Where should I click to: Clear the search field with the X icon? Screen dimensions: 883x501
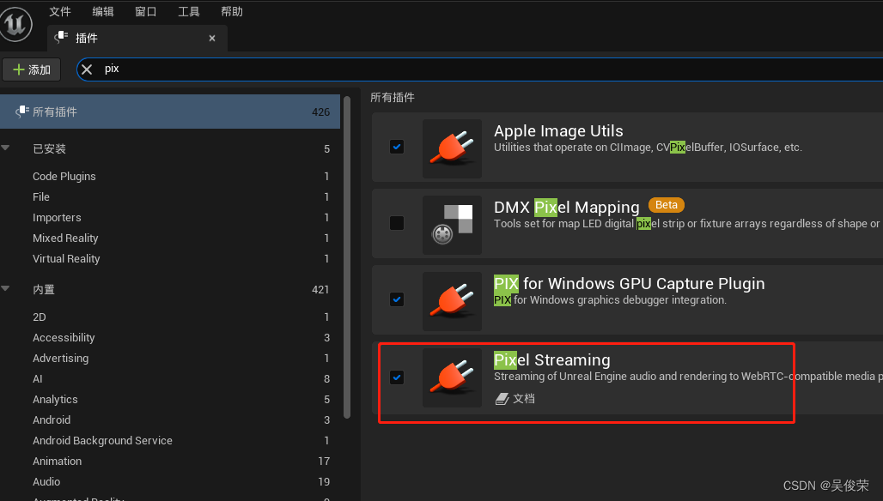pos(87,69)
